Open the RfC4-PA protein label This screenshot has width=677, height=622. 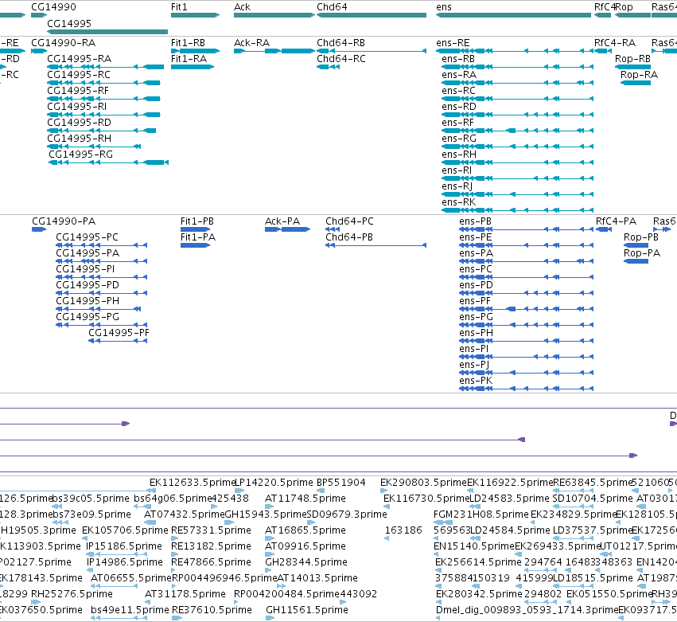click(616, 221)
